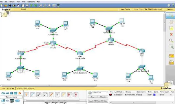Select the Add Simple PDU envelope

[x=171, y=56]
